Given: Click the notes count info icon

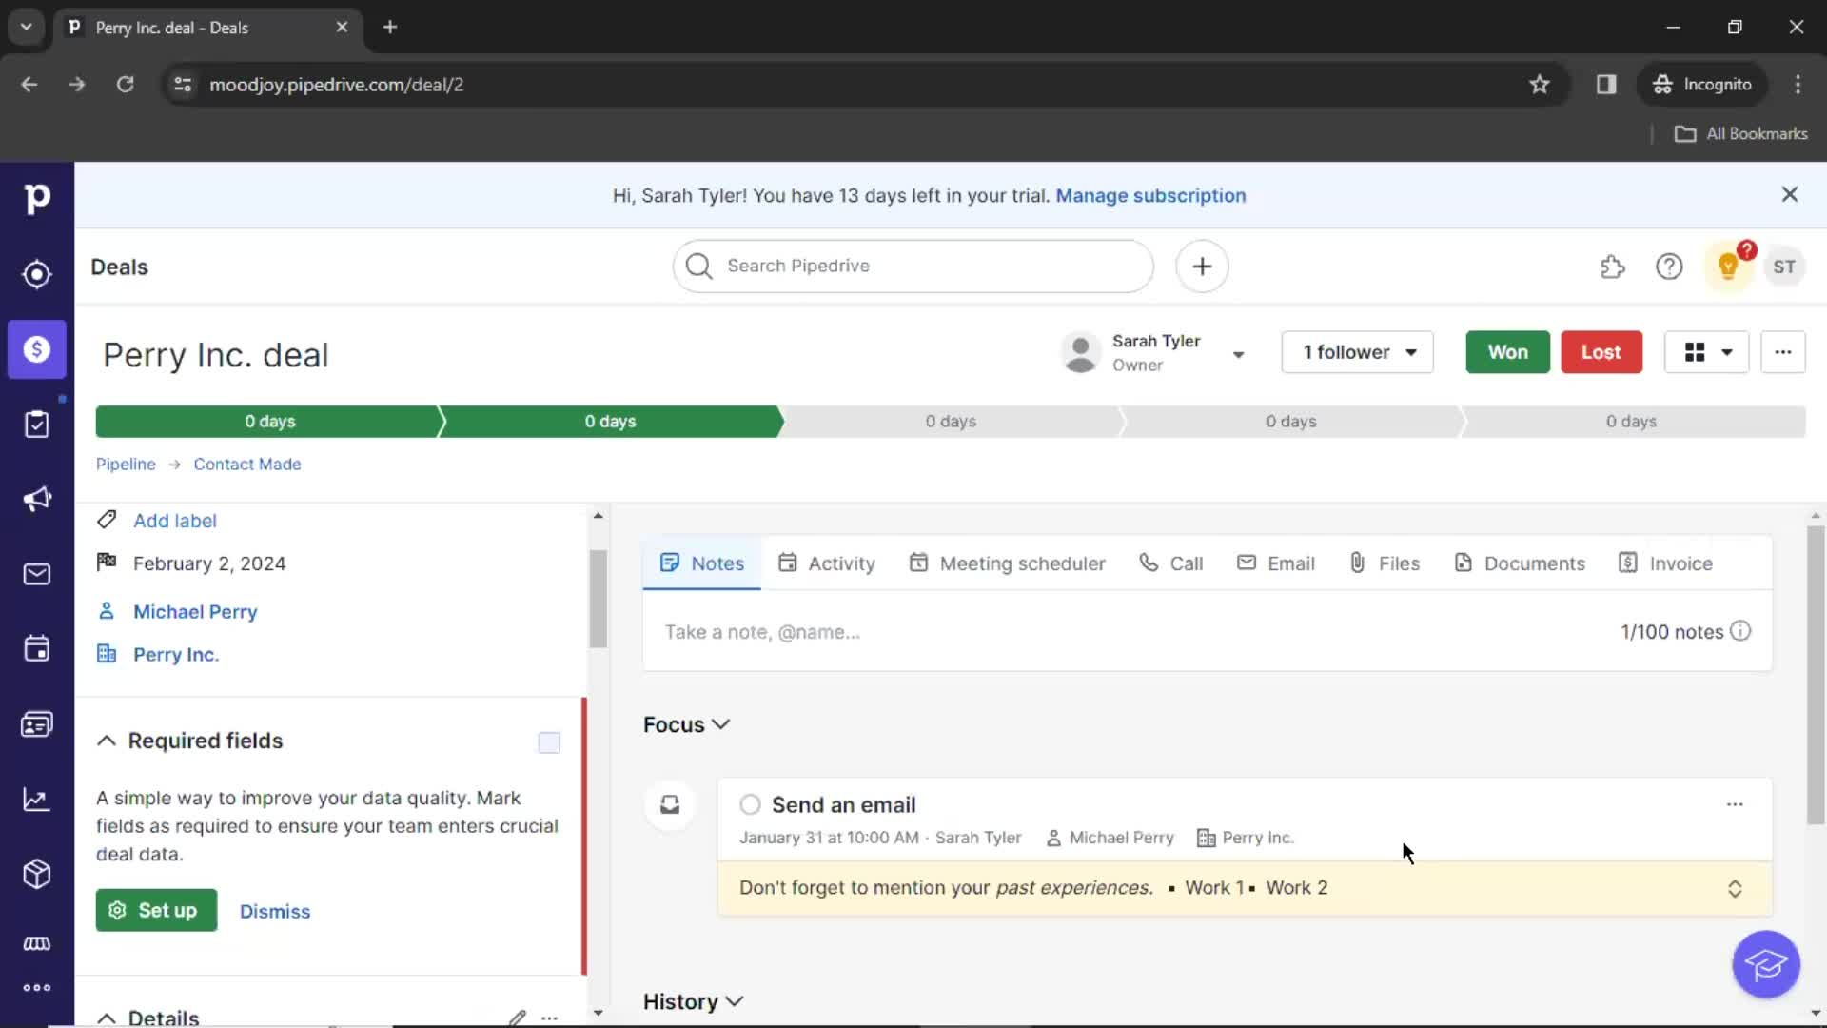Looking at the screenshot, I should [1740, 631].
